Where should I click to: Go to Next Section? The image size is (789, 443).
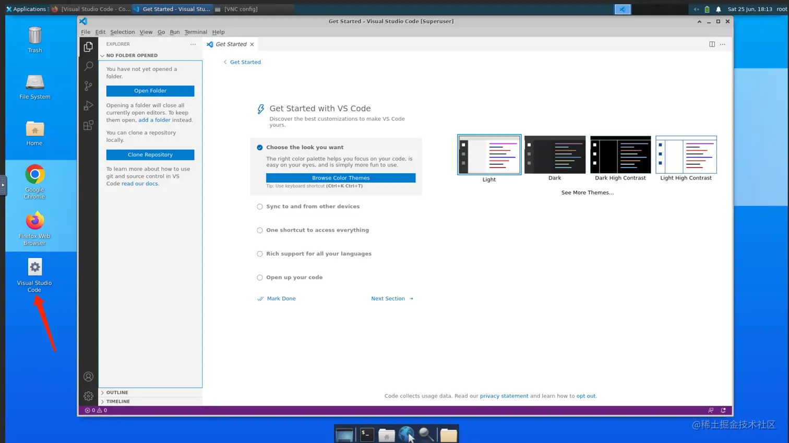click(x=392, y=298)
